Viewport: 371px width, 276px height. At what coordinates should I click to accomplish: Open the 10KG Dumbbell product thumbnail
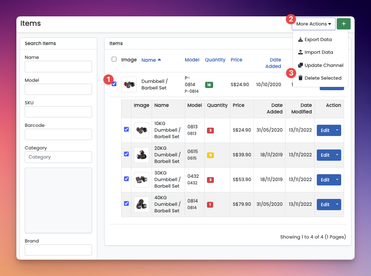[141, 130]
